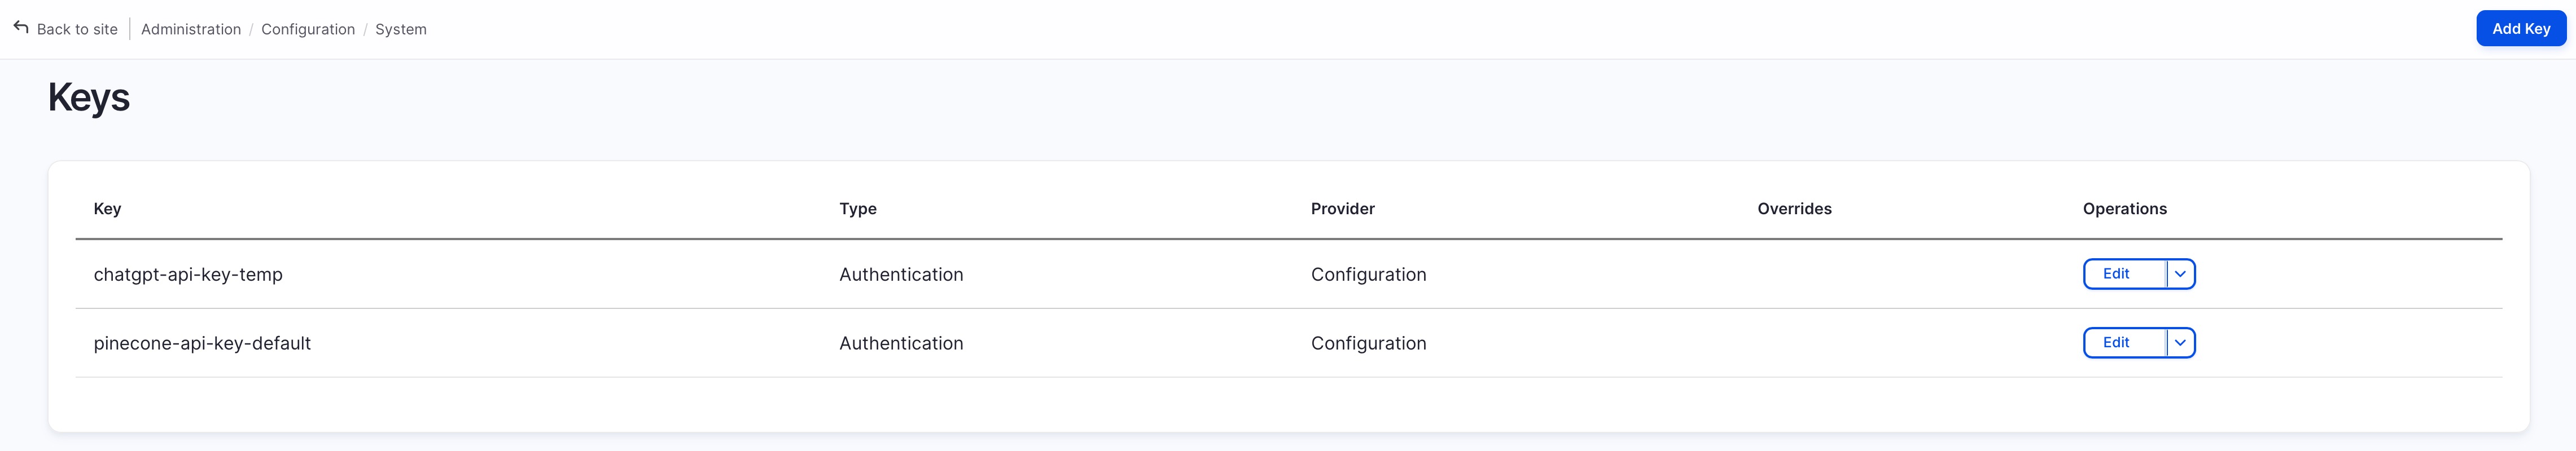Expand operations dropdown for chatgpt-api-key-temp
The width and height of the screenshot is (2576, 451).
click(2180, 273)
